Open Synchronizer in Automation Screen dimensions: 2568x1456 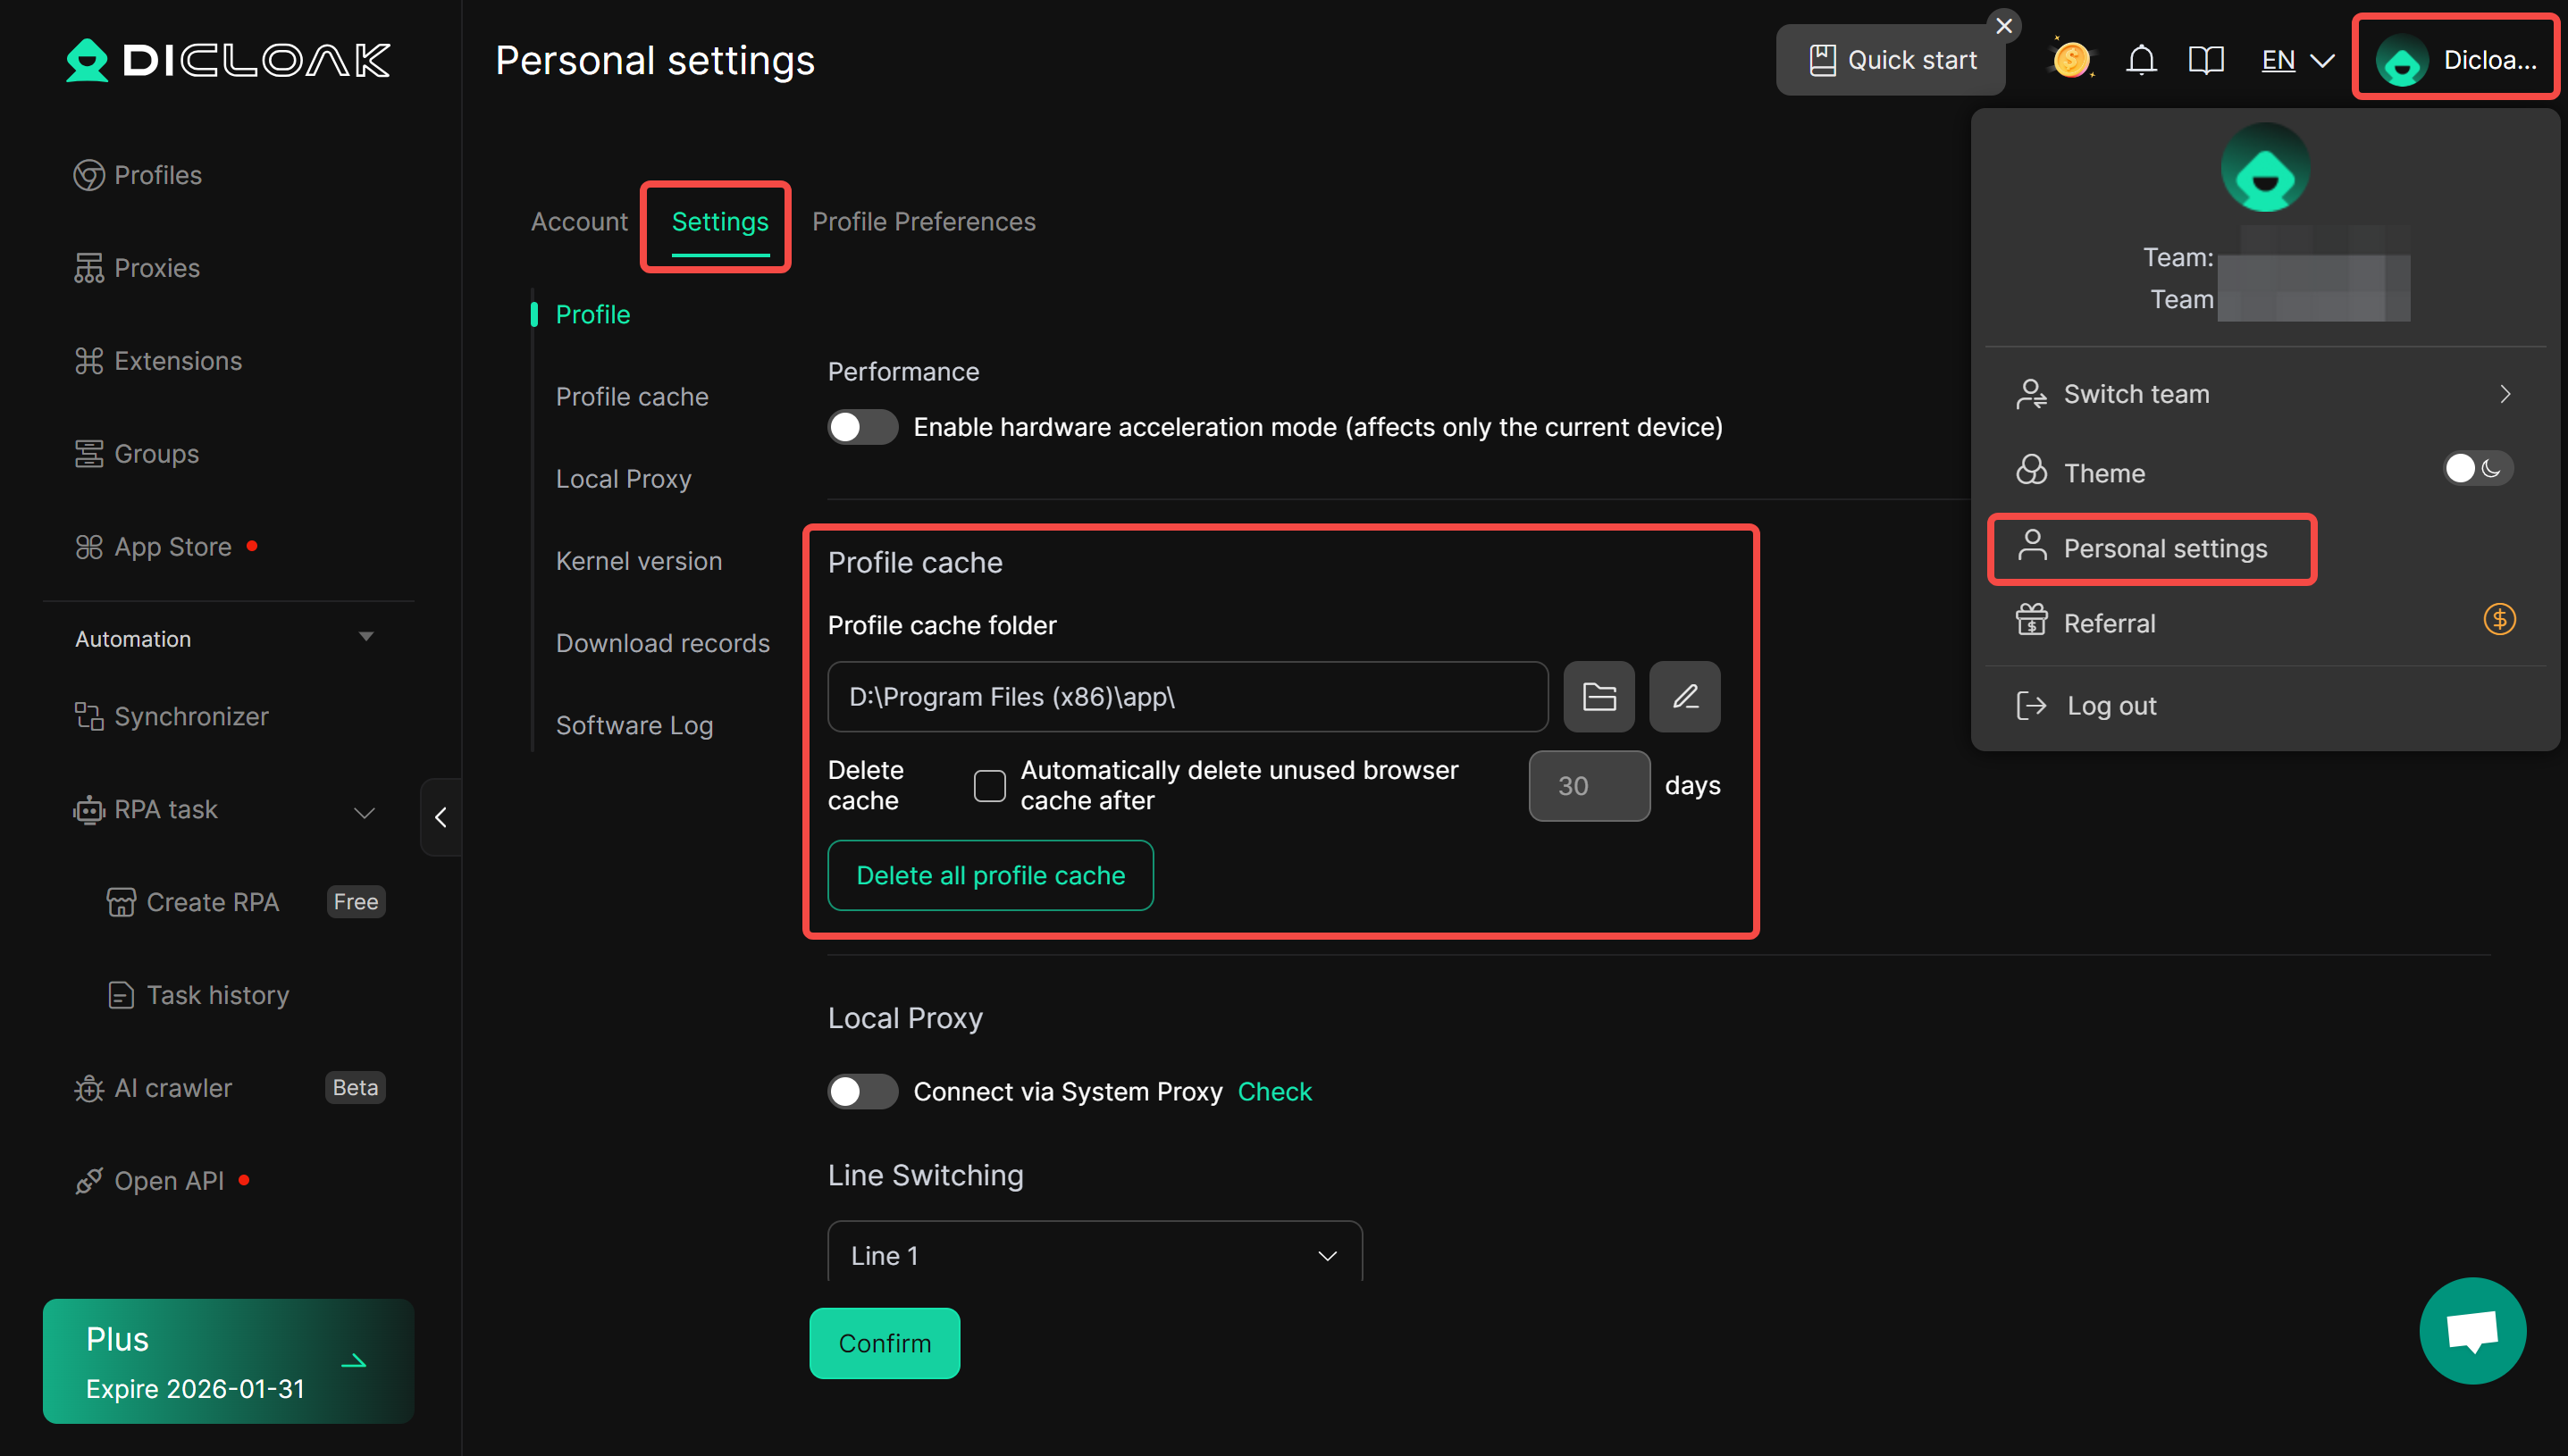[172, 716]
